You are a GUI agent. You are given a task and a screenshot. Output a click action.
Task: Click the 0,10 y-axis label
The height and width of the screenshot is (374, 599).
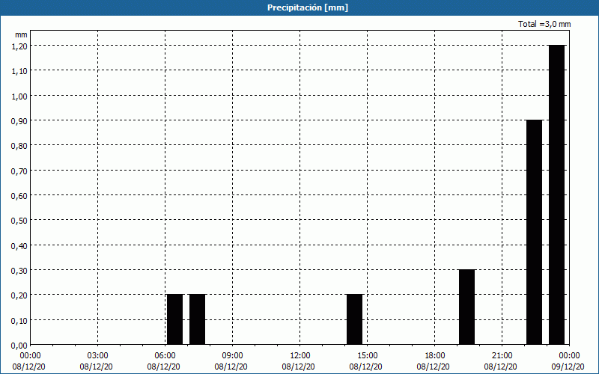pos(19,321)
